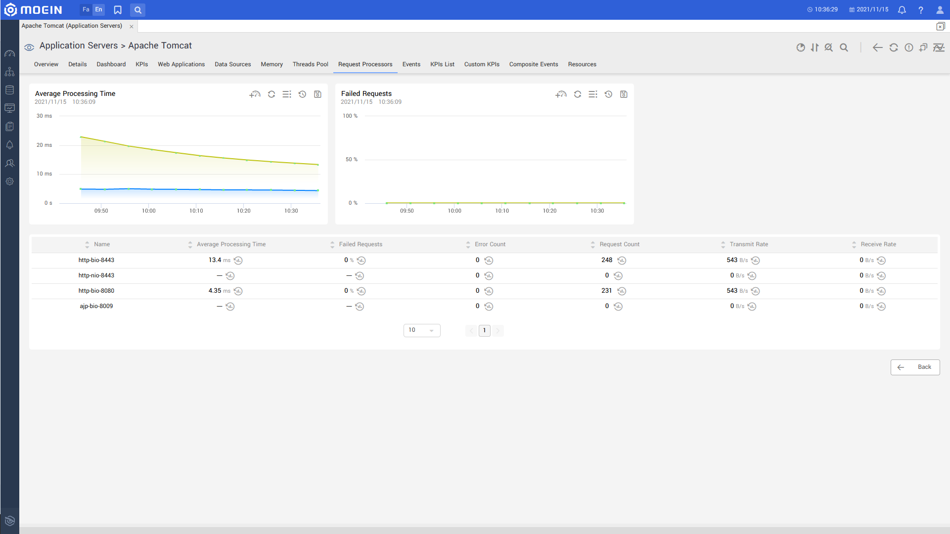The height and width of the screenshot is (534, 950).
Task: Save the Failed Requests chart
Action: coord(624,94)
